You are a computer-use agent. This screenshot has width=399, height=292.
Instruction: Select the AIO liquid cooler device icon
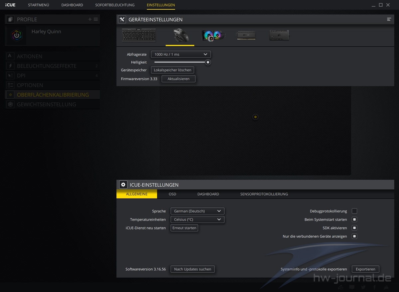[x=213, y=35]
